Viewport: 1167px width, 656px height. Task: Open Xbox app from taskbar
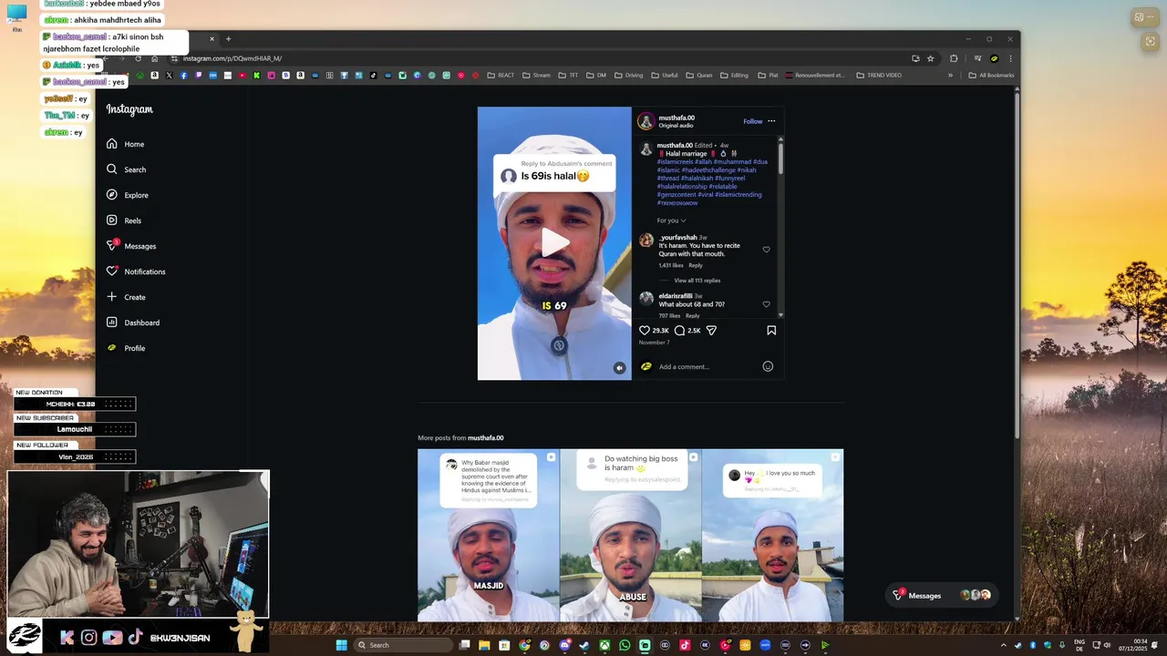point(604,645)
